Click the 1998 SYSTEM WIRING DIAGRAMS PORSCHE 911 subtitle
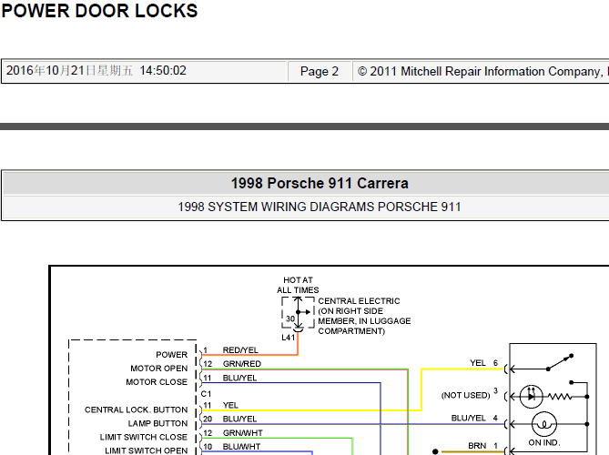Viewport: 609px width, 455px height. tap(320, 207)
